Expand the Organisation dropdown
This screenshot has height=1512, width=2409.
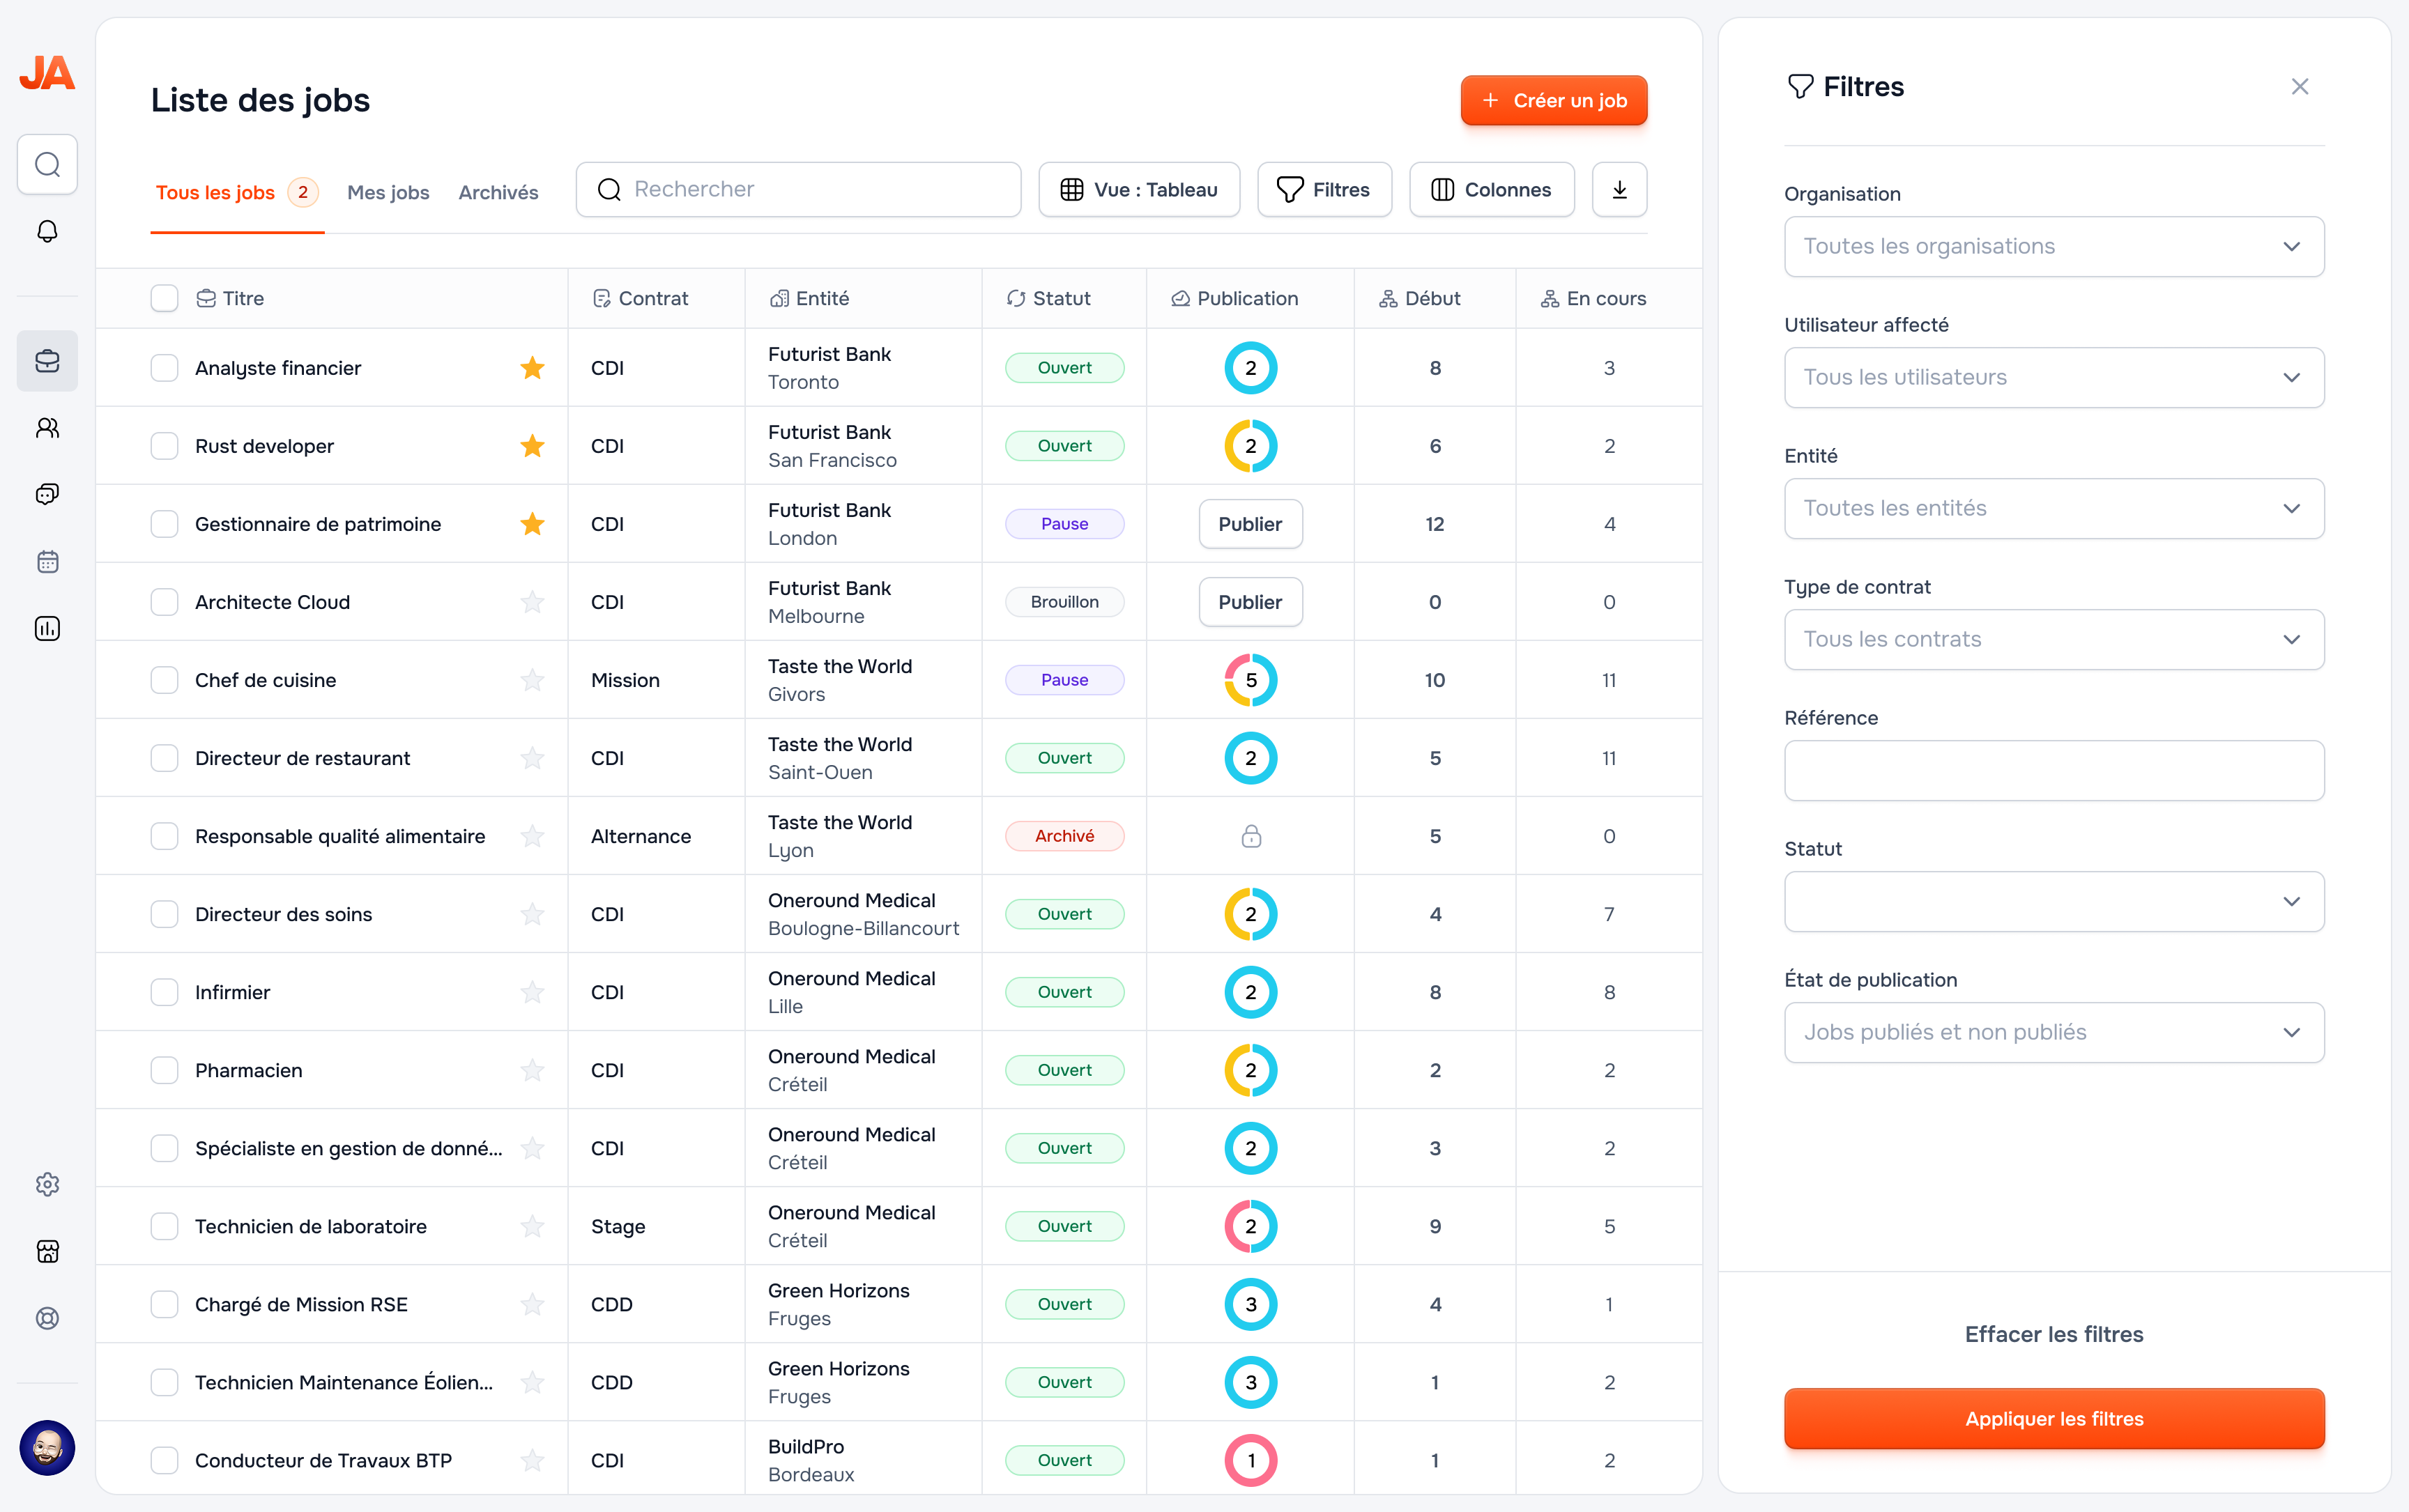point(2053,246)
